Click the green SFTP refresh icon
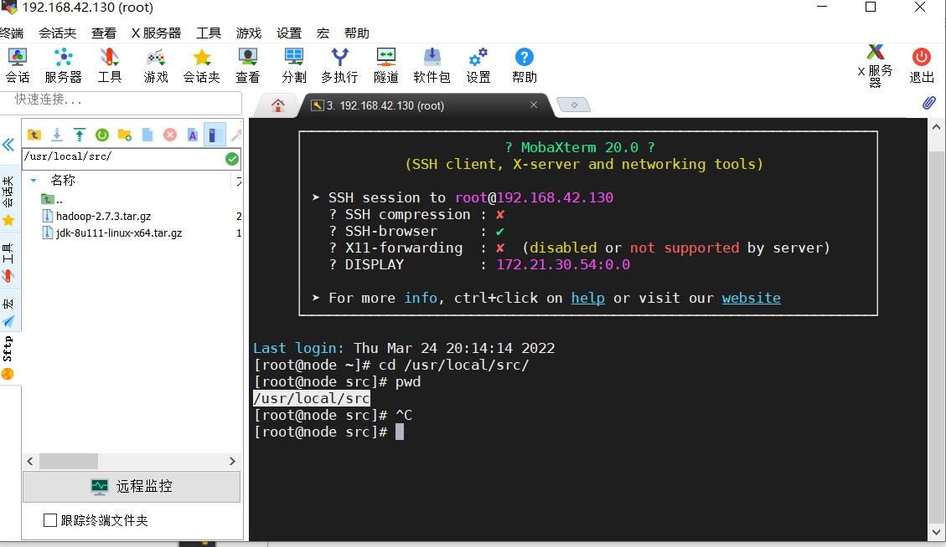Viewport: 946px width, 547px height. pyautogui.click(x=102, y=135)
